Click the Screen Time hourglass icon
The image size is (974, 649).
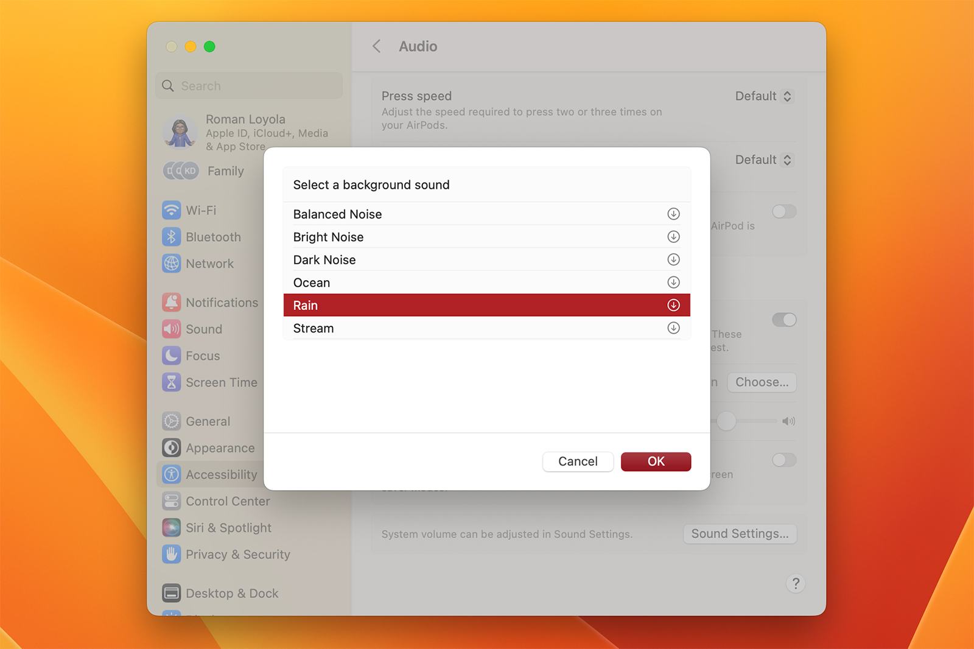click(172, 382)
